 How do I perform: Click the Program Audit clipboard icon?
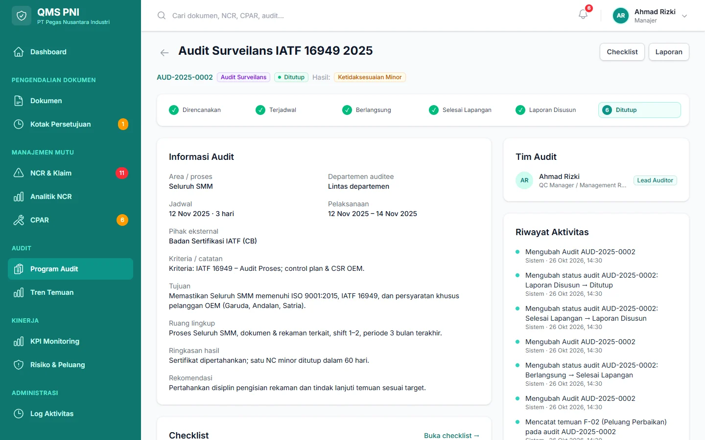[19, 269]
